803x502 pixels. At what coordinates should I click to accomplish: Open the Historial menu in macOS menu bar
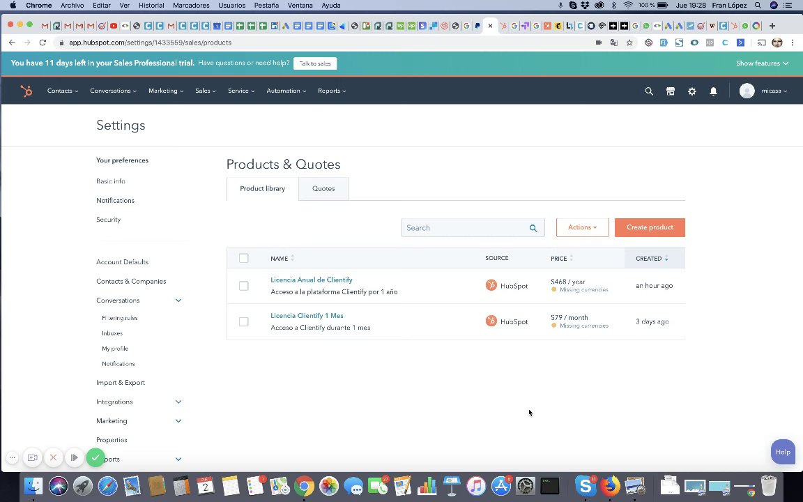point(151,5)
